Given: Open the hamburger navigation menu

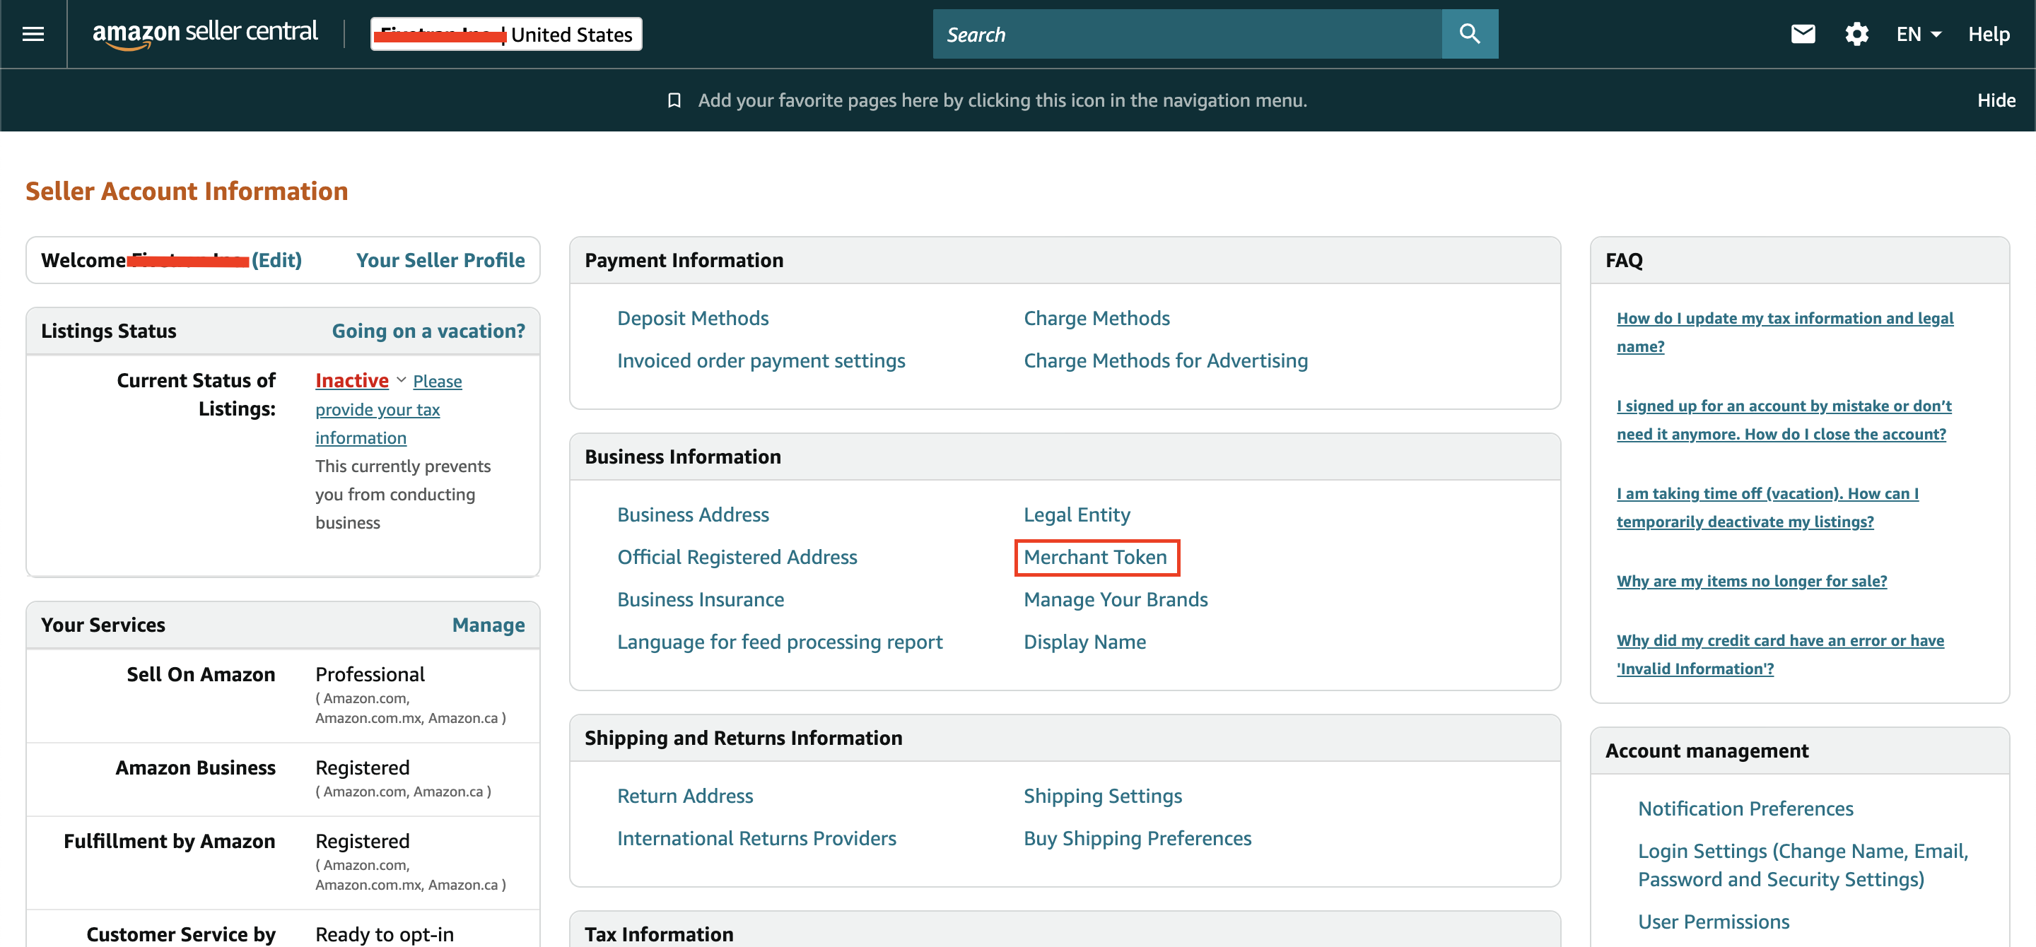Looking at the screenshot, I should [33, 34].
